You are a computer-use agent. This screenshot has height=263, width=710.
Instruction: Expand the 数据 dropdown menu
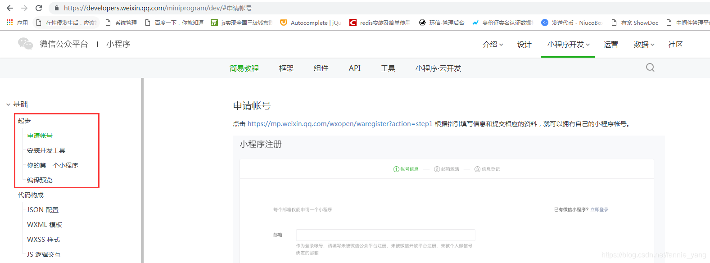[x=644, y=44]
